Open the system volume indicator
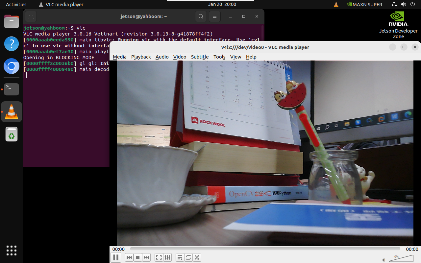 (404, 5)
